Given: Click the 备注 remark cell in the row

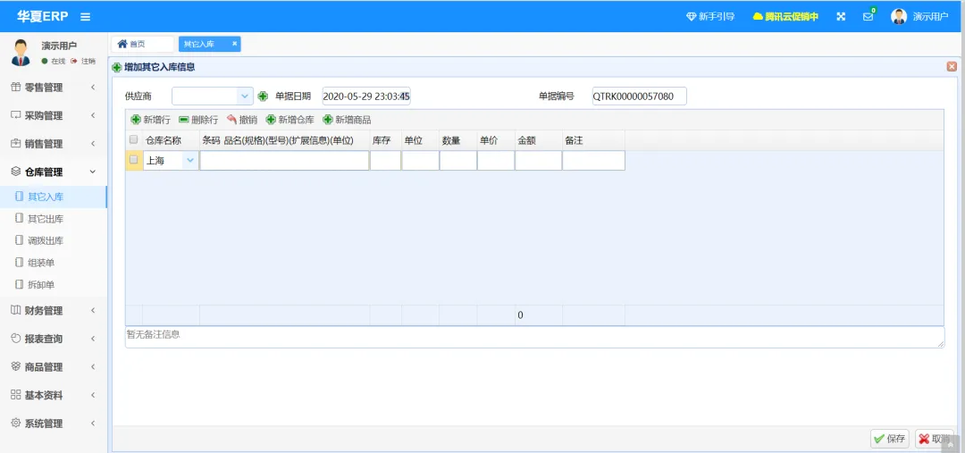Looking at the screenshot, I should point(594,161).
